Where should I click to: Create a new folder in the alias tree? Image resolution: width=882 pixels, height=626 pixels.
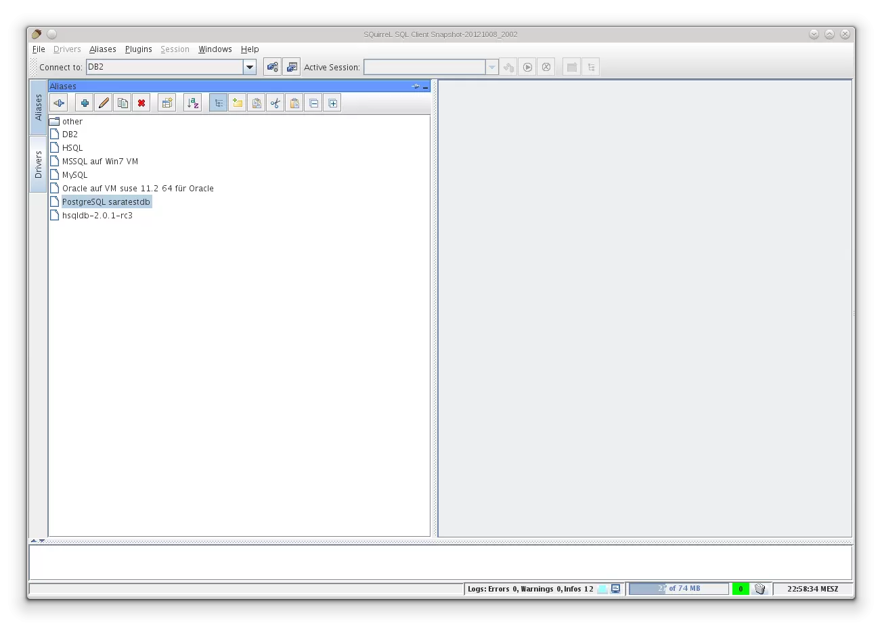coord(237,102)
